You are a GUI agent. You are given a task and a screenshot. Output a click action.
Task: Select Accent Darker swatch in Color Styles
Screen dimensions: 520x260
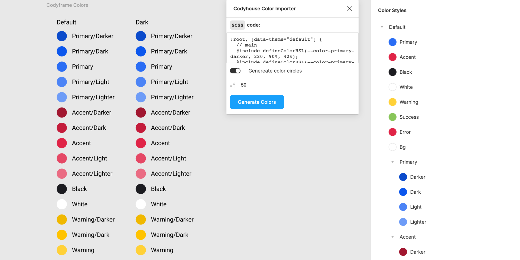[x=403, y=252]
